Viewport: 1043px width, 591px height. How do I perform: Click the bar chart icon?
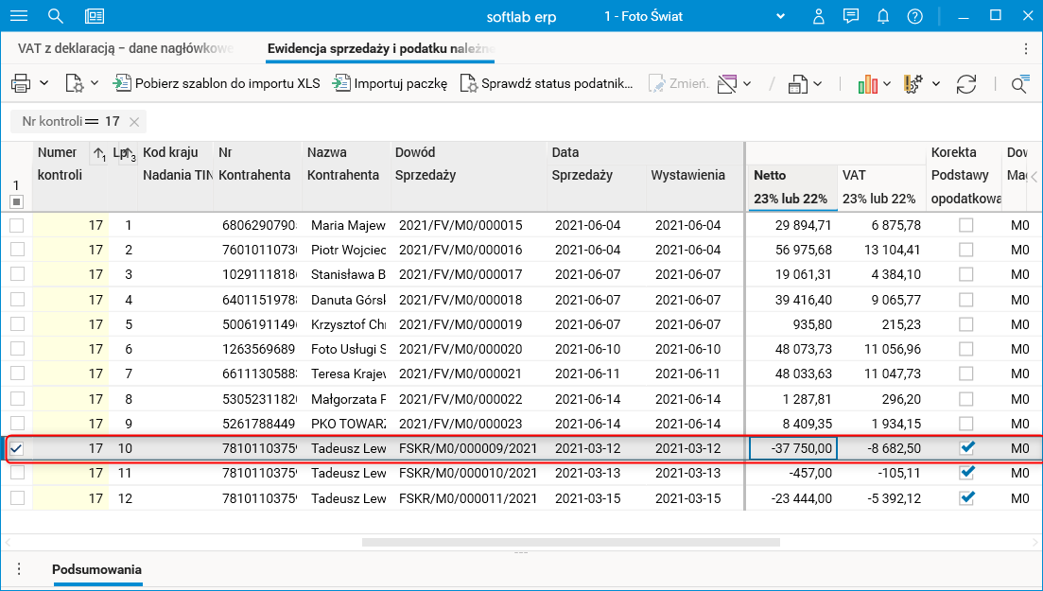click(x=868, y=84)
